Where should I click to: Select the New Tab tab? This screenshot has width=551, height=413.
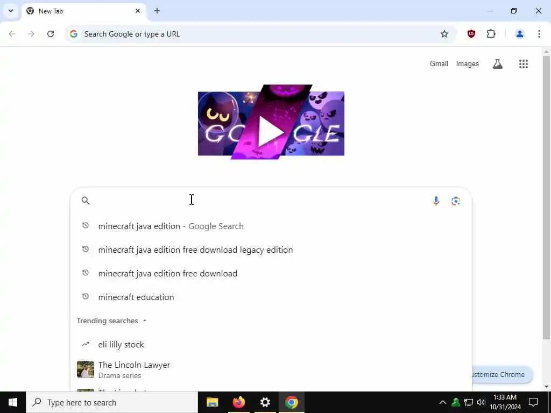click(84, 11)
